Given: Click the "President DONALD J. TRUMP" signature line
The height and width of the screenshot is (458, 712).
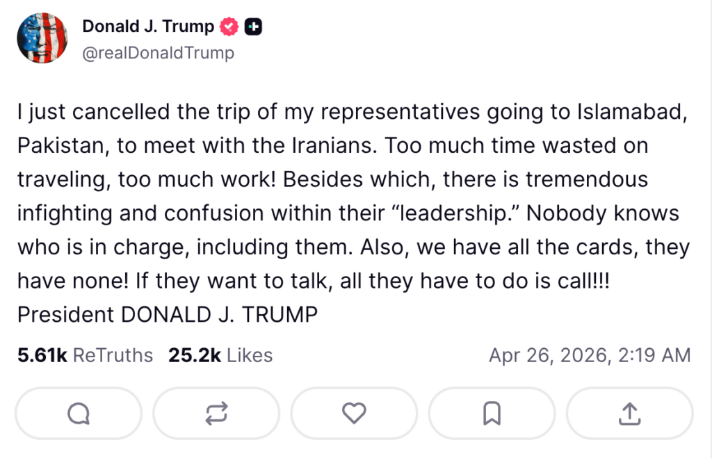Looking at the screenshot, I should click(x=168, y=314).
